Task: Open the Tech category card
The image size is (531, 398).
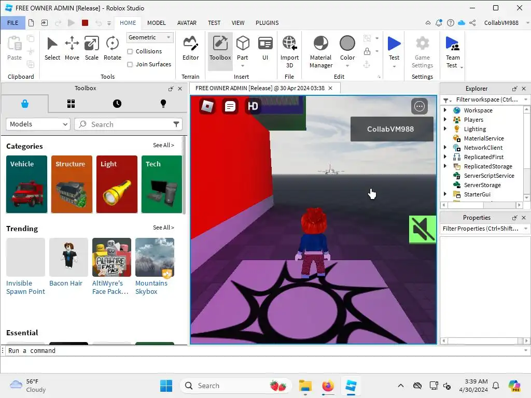Action: coord(162,184)
